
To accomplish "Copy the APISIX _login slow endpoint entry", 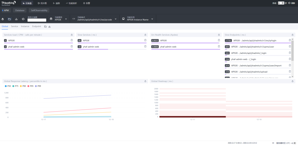I will pyautogui.click(x=290, y=53).
